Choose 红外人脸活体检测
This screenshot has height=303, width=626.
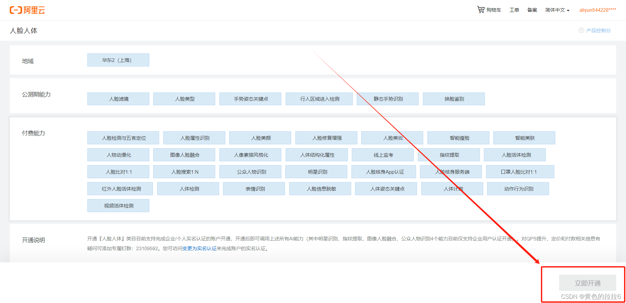click(120, 189)
